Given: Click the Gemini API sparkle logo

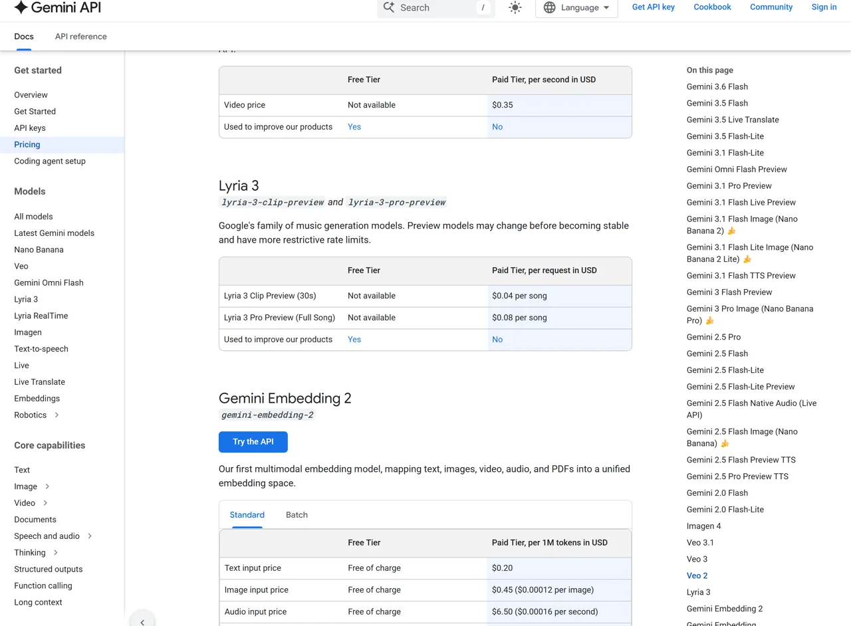Looking at the screenshot, I should click(21, 7).
